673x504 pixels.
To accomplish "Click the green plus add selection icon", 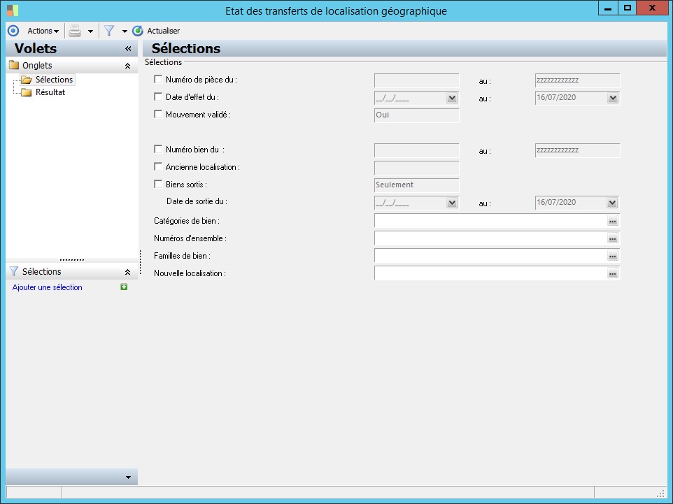I will pos(124,287).
